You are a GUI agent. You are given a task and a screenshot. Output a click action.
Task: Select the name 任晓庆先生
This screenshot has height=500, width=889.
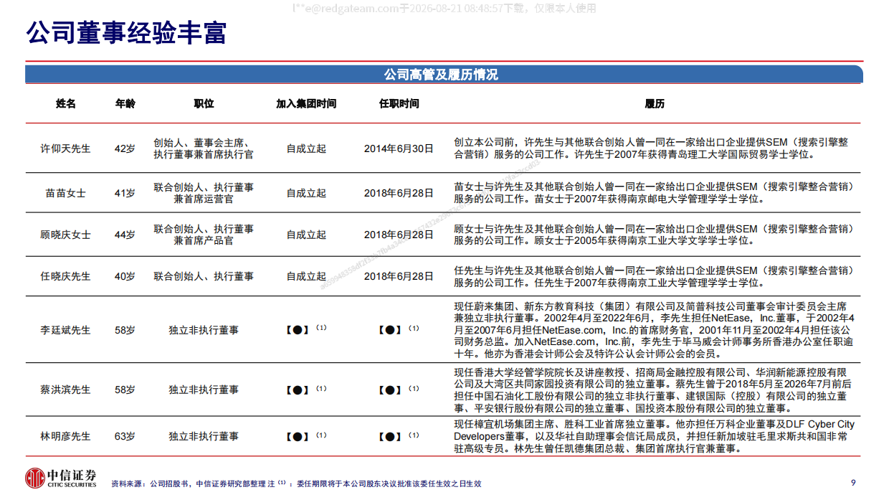coord(66,276)
